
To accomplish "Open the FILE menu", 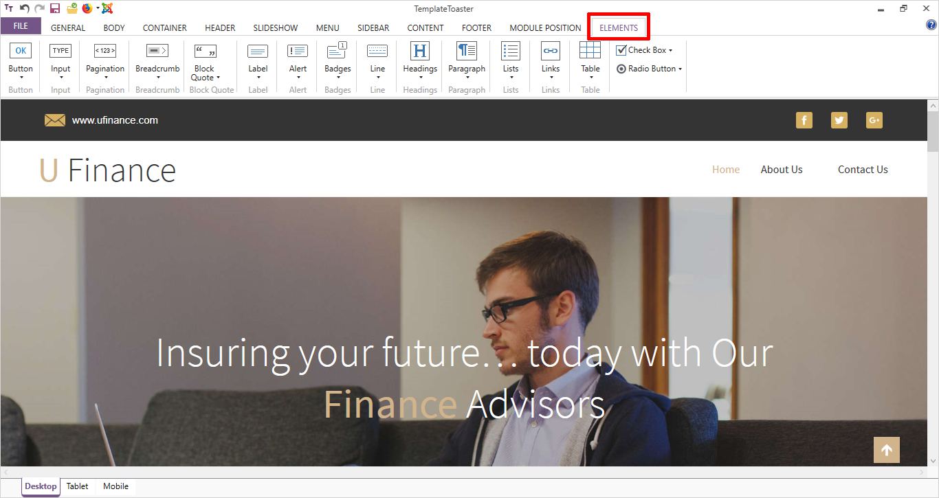I will tap(21, 26).
